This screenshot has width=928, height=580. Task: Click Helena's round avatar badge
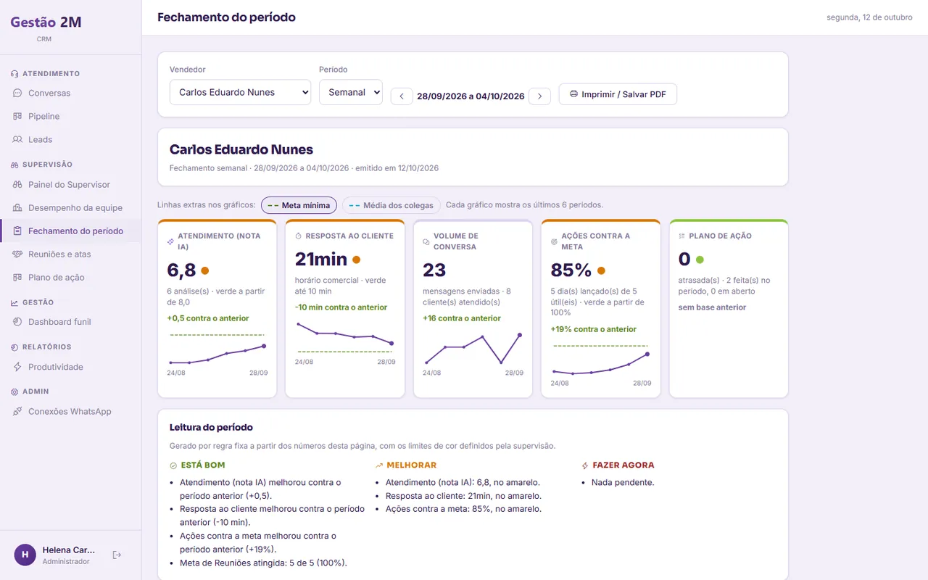[x=25, y=555]
